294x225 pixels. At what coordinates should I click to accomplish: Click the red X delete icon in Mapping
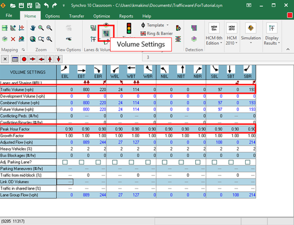point(13,39)
